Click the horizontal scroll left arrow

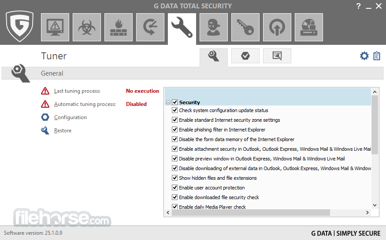[x=168, y=212]
